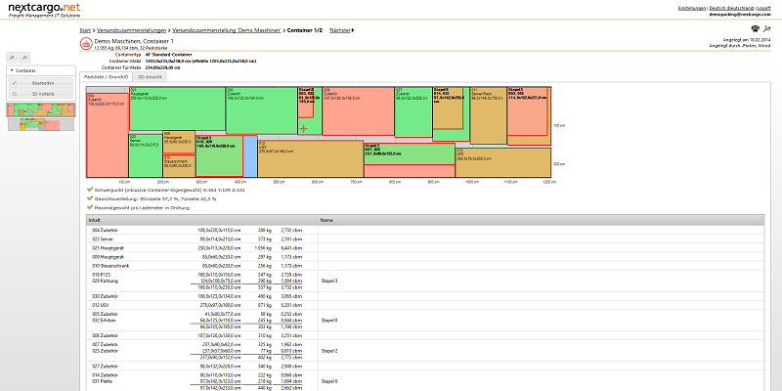Click the Schwerpunkt green check icon
This screenshot has height=391, width=782.
89,190
